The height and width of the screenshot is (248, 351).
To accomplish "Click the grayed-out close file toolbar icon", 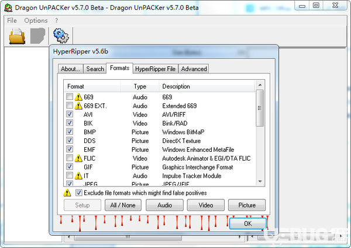I will click(37, 36).
